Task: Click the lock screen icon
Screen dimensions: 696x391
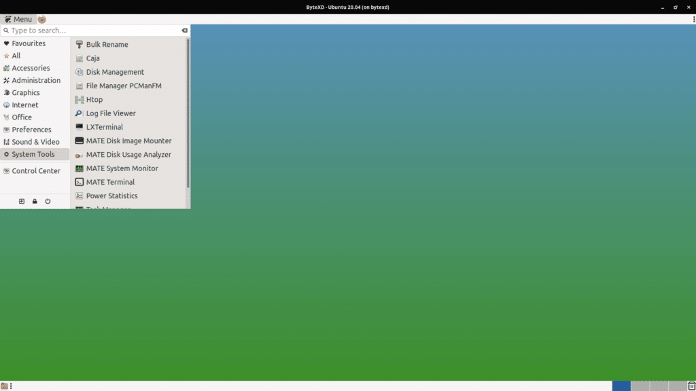Action: coord(35,202)
